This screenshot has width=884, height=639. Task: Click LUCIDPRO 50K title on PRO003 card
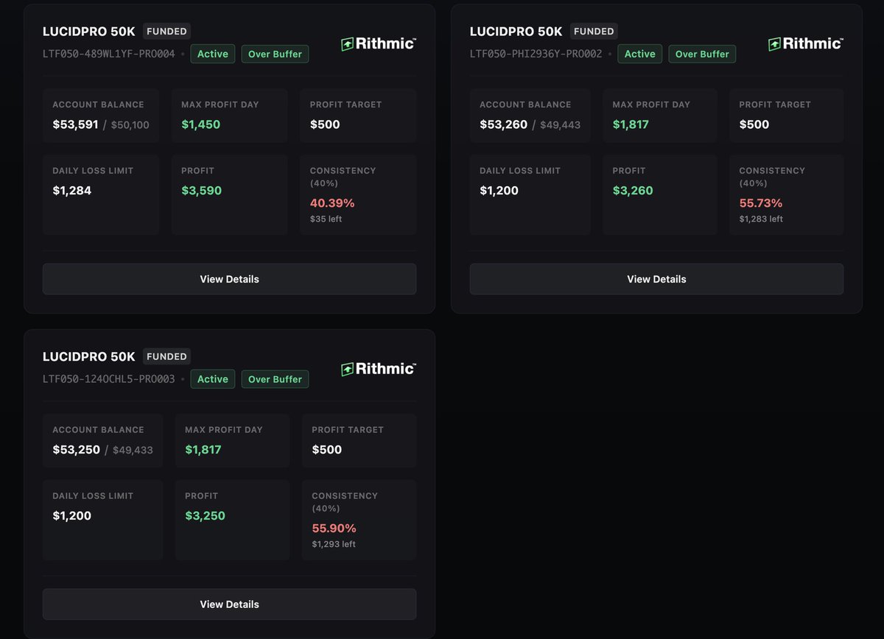[89, 357]
